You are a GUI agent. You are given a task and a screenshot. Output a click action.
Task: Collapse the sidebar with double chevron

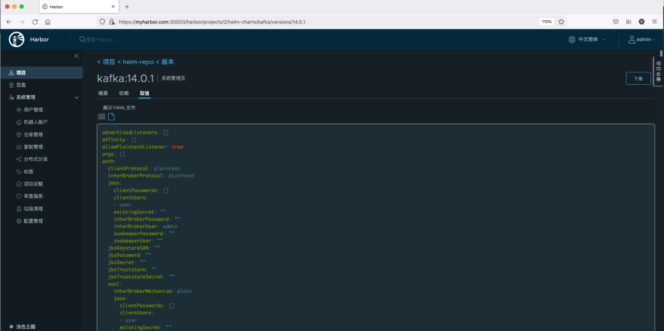(x=77, y=56)
